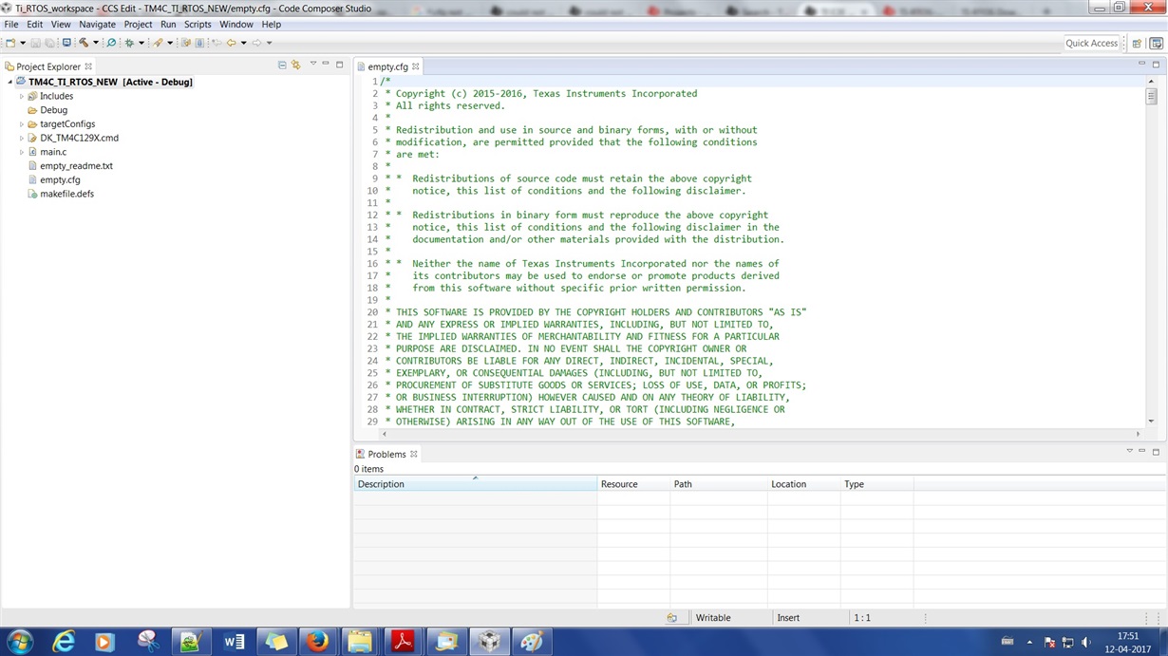Maximize the editor area
Viewport: 1168px width, 656px height.
click(1156, 65)
